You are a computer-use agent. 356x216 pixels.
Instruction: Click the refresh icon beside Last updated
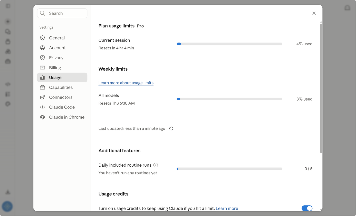click(171, 128)
